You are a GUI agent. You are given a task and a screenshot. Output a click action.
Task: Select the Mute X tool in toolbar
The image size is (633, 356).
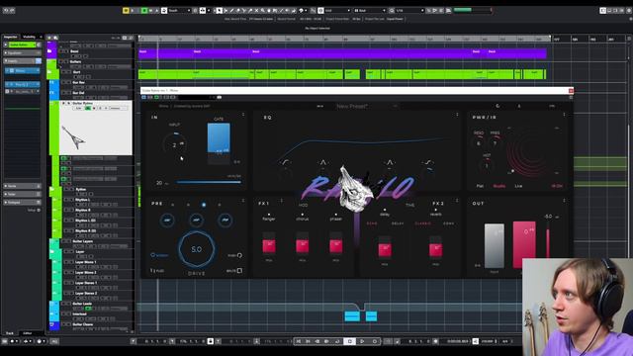pos(256,11)
